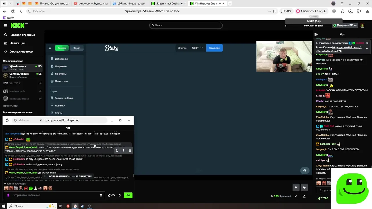Pin the hovered popout chat message
This screenshot has width=372, height=209.
pyautogui.click(x=124, y=150)
